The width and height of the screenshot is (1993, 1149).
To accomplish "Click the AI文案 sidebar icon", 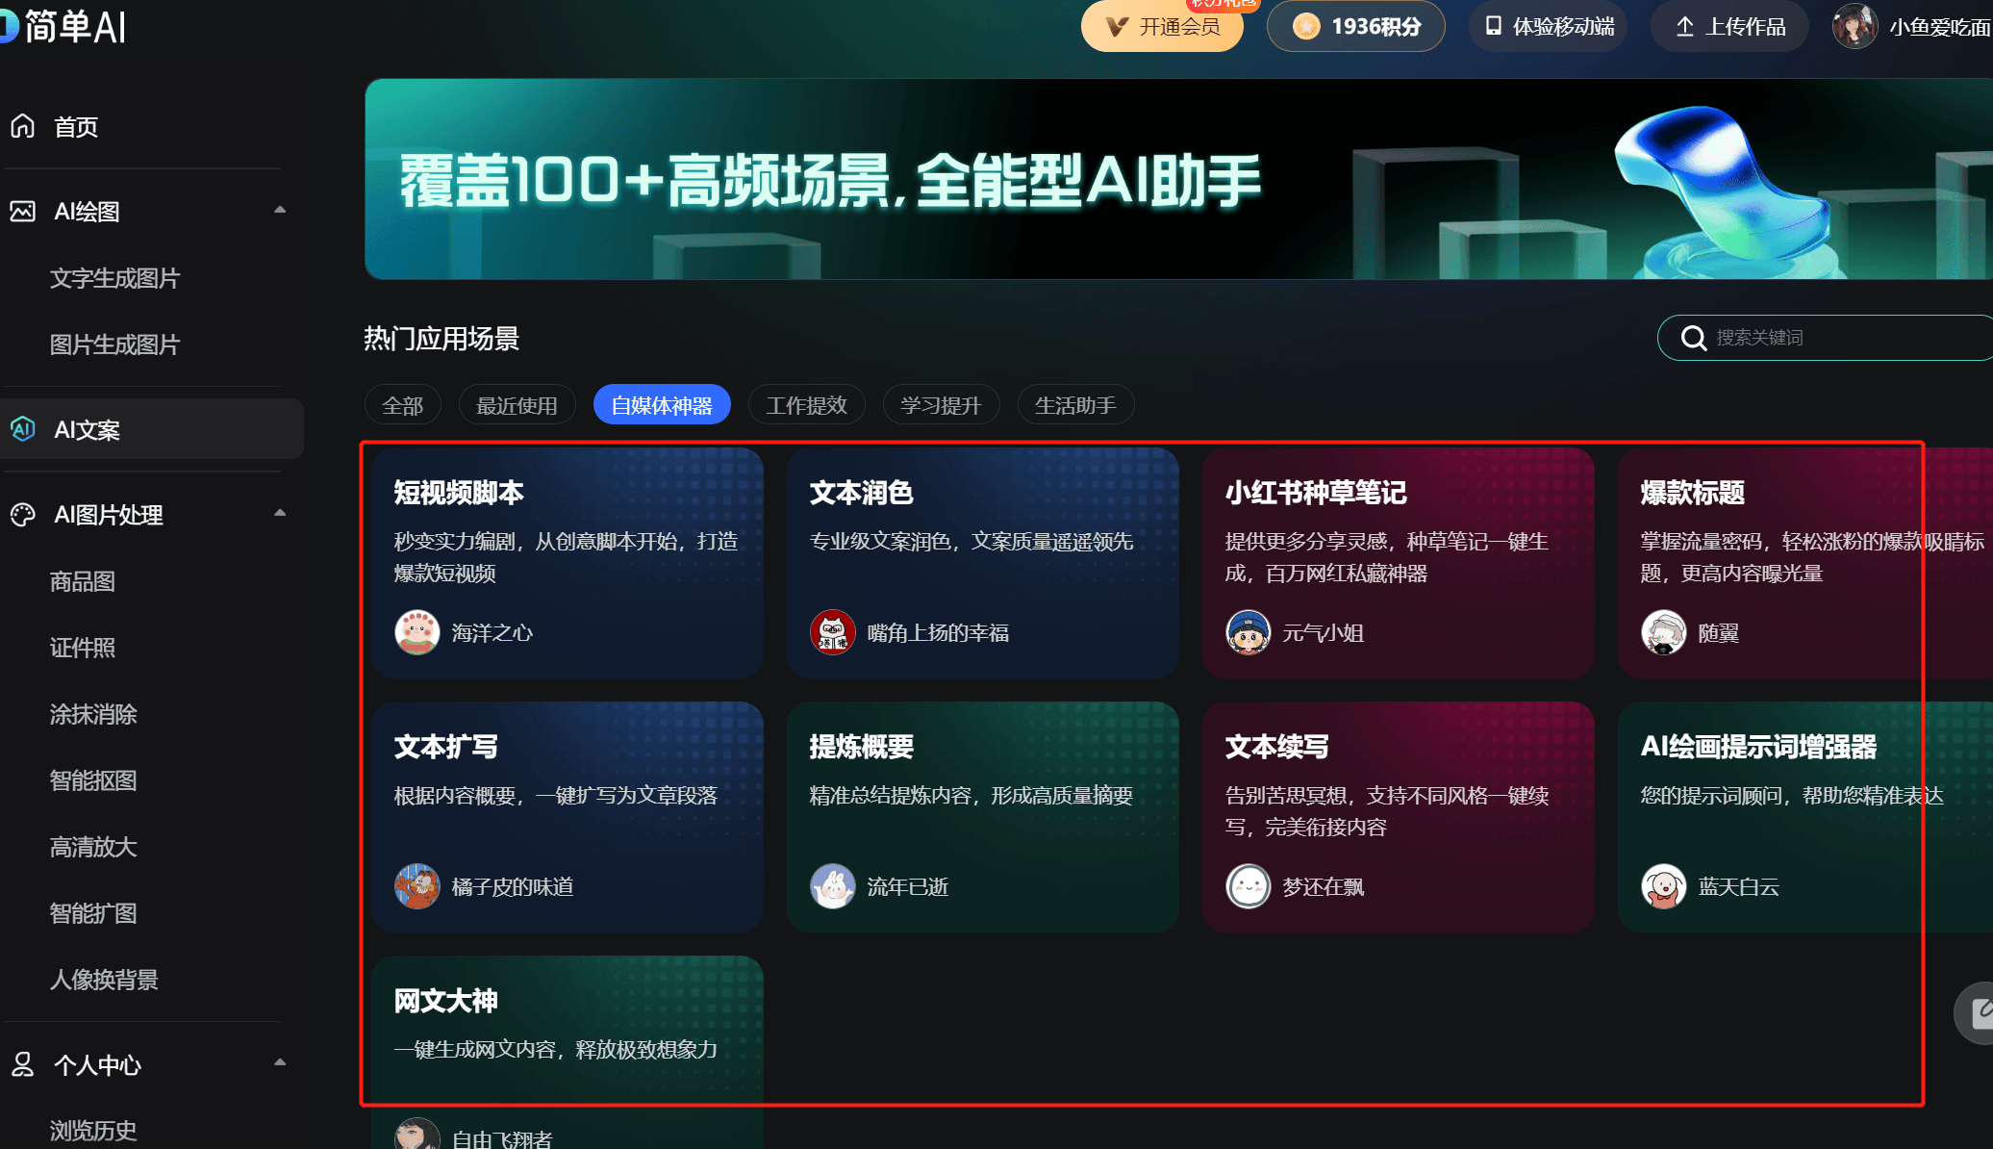I will point(23,429).
